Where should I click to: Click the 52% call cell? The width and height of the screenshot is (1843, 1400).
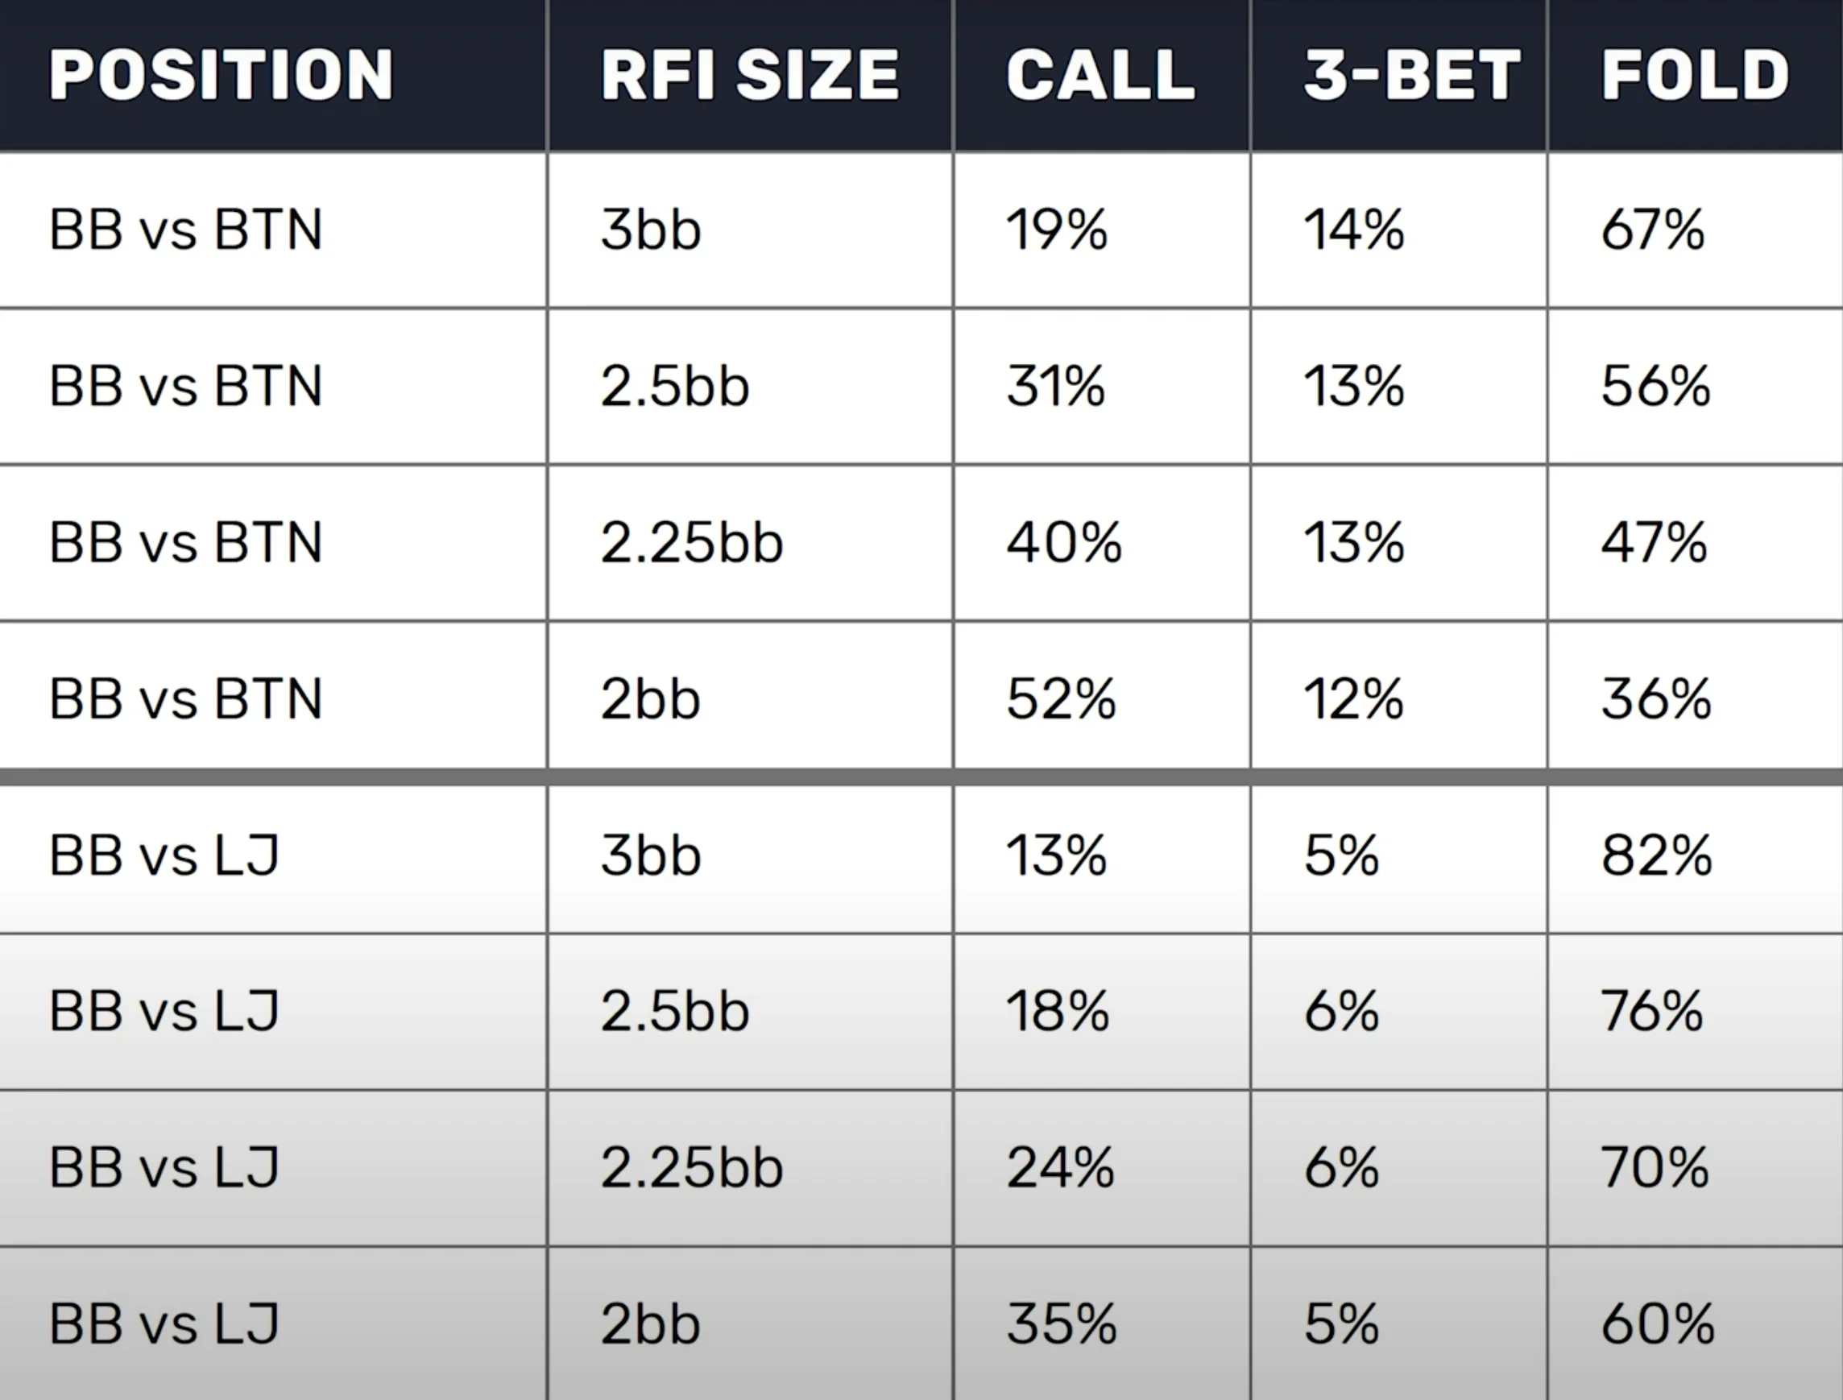(x=1061, y=699)
